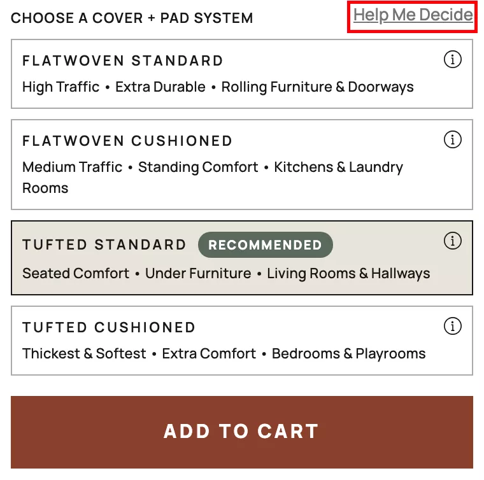Open info icon for Flatwoven Standard
Image resolution: width=484 pixels, height=480 pixels.
pyautogui.click(x=452, y=60)
